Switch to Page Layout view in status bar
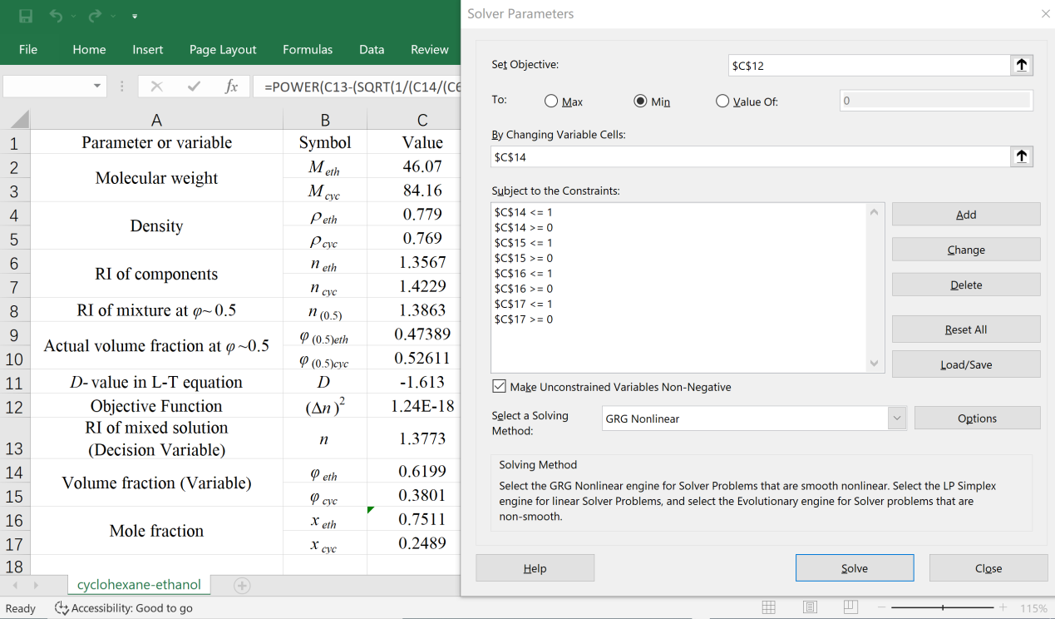The image size is (1055, 619). [810, 607]
